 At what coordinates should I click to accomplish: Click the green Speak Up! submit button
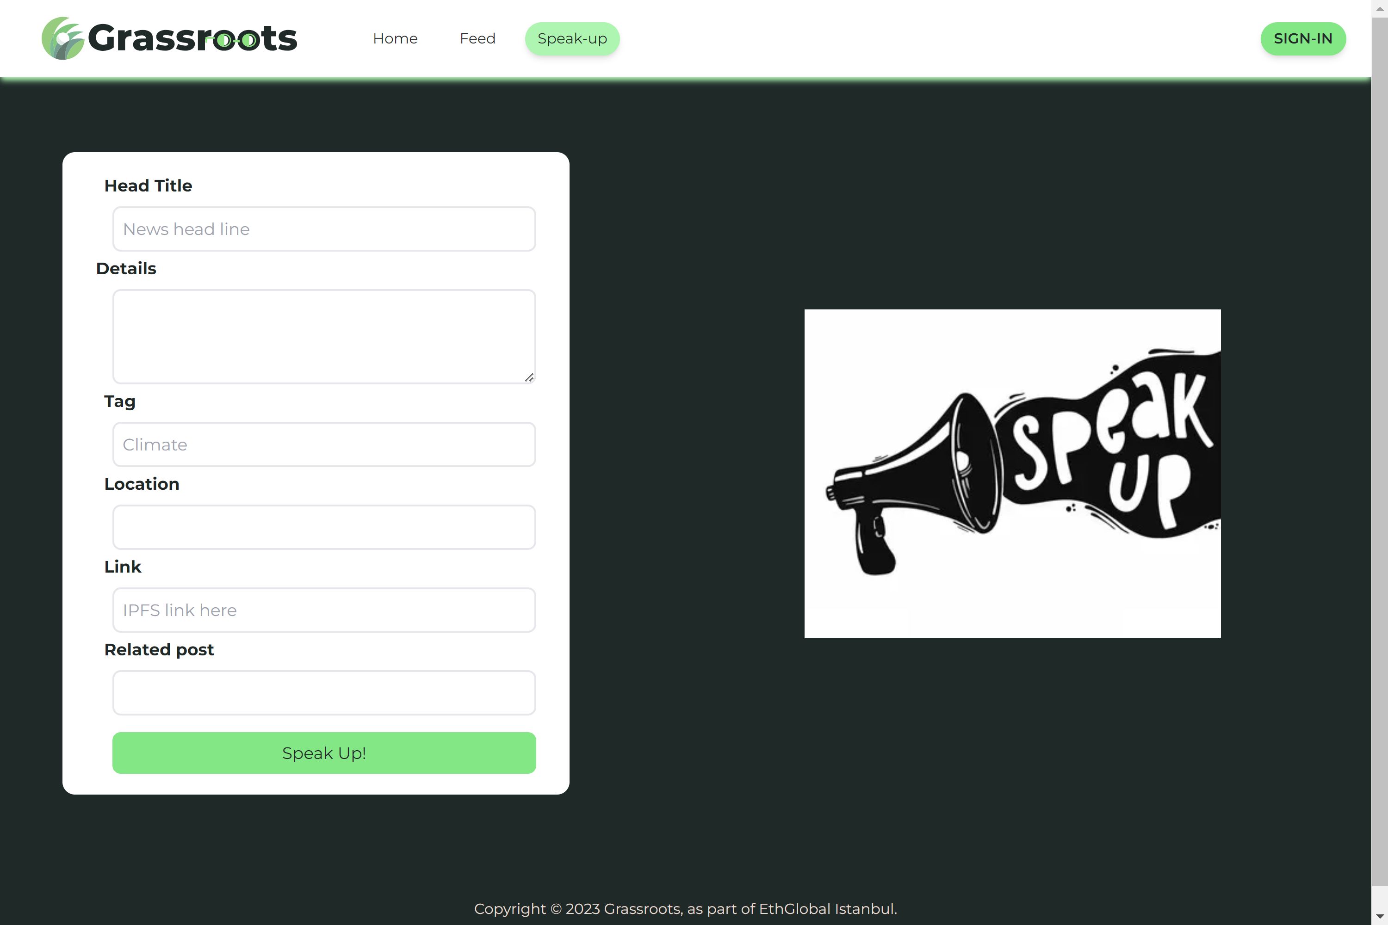point(323,752)
